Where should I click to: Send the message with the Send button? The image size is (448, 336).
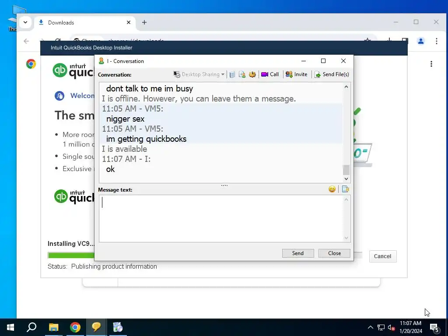coord(297,253)
